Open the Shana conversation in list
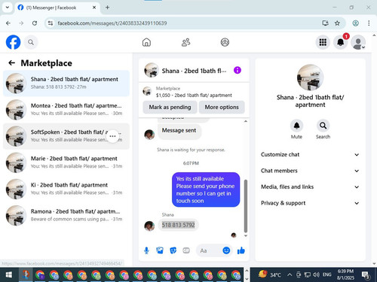 [66, 83]
